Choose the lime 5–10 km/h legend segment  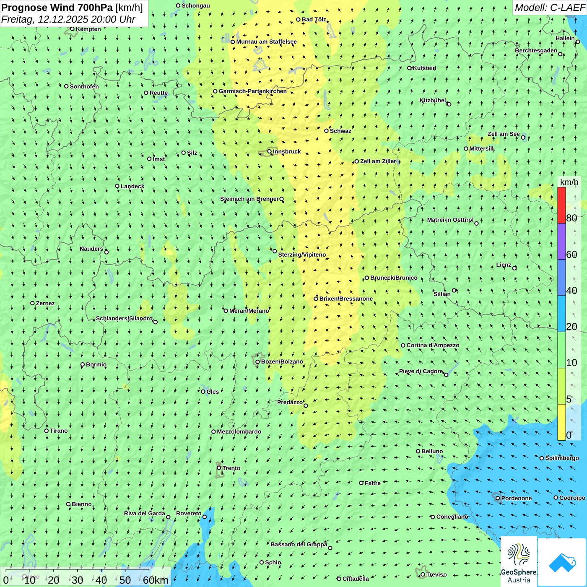click(561, 386)
